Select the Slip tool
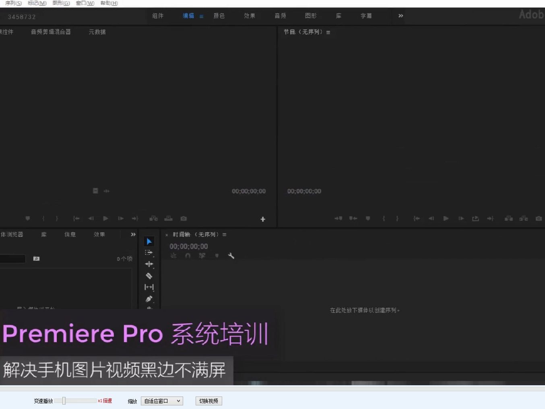Image resolution: width=545 pixels, height=409 pixels. [x=149, y=287]
